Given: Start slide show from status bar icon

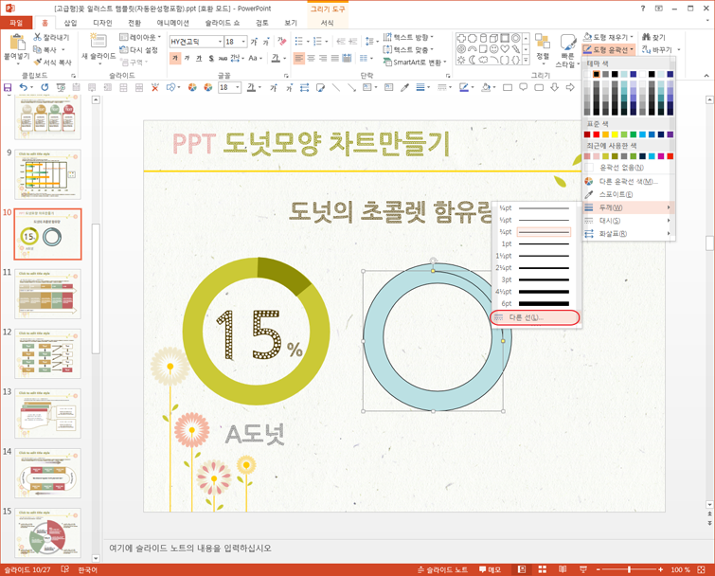Looking at the screenshot, I should point(583,569).
